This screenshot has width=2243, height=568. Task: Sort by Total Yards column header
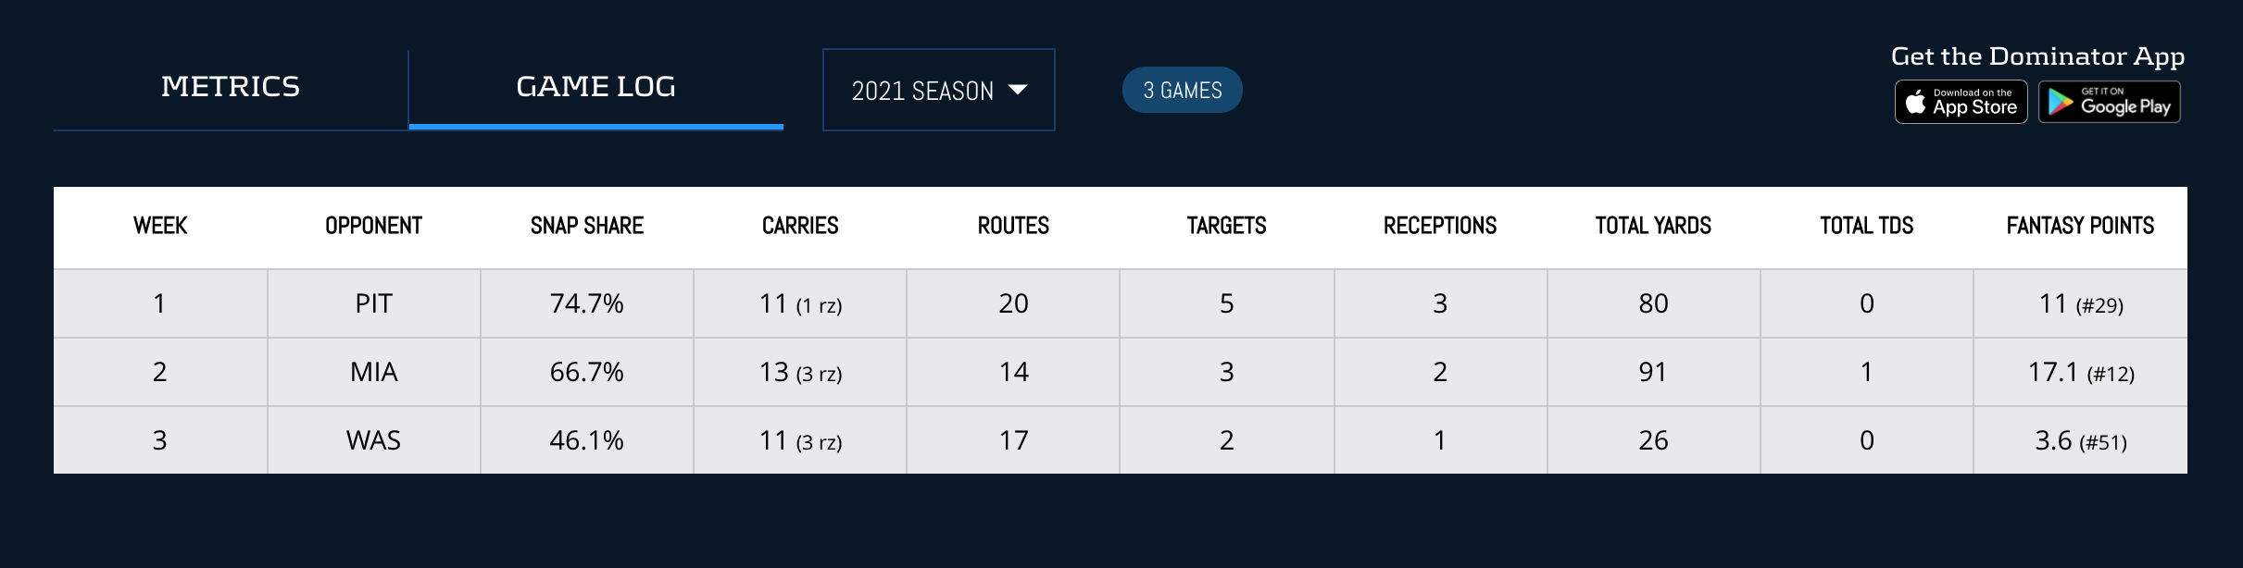pyautogui.click(x=1653, y=226)
